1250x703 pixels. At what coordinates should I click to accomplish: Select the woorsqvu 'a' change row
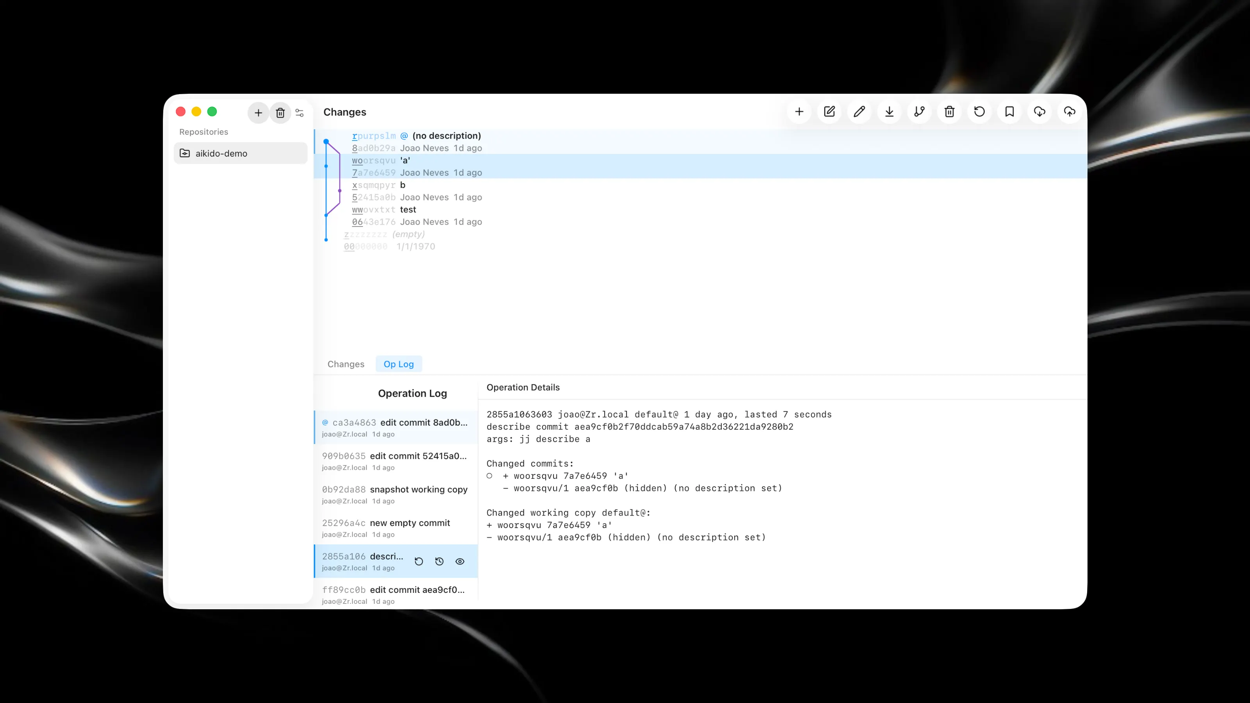(x=701, y=166)
